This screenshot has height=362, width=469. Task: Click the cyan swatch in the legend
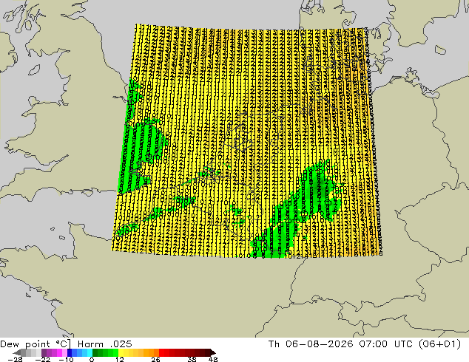click(x=90, y=352)
